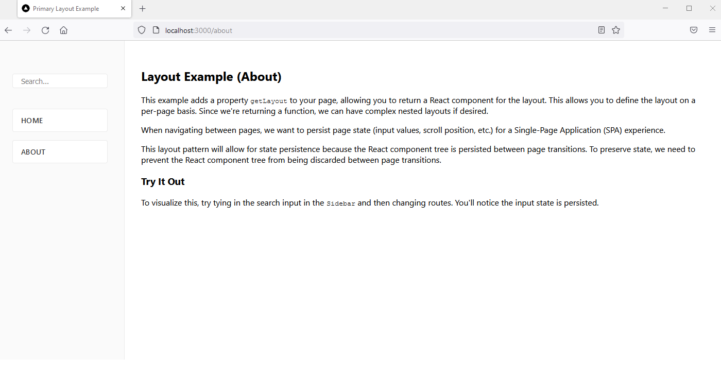Screen dimensions: 721x390
Task: Click the Try It Out subheading
Action: pos(163,181)
